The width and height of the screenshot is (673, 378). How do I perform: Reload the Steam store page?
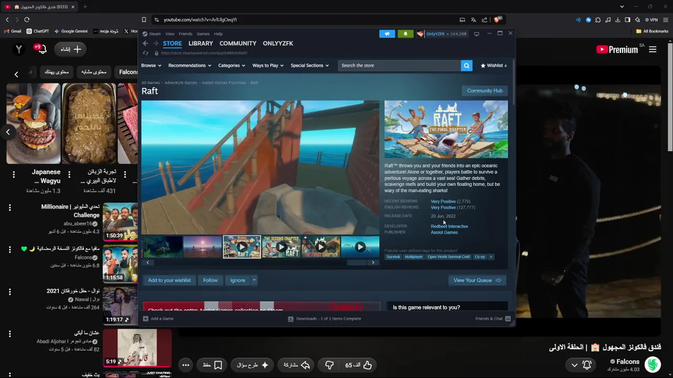[x=146, y=53]
